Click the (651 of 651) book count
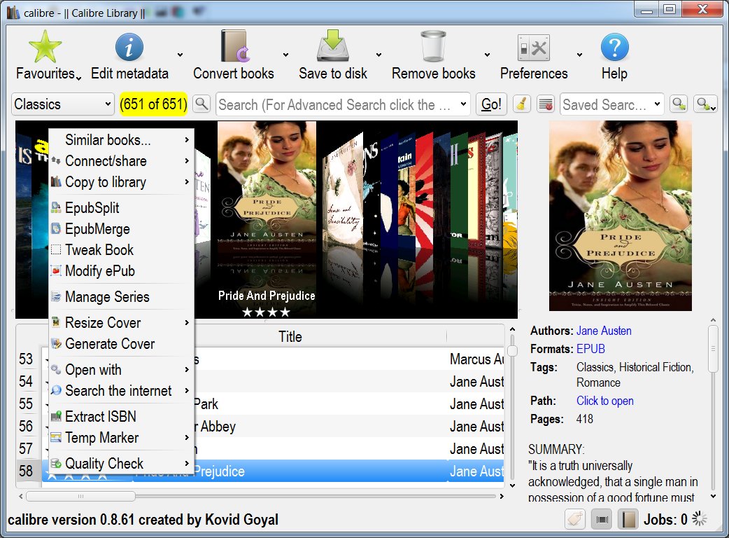Image resolution: width=729 pixels, height=538 pixels. click(x=153, y=104)
